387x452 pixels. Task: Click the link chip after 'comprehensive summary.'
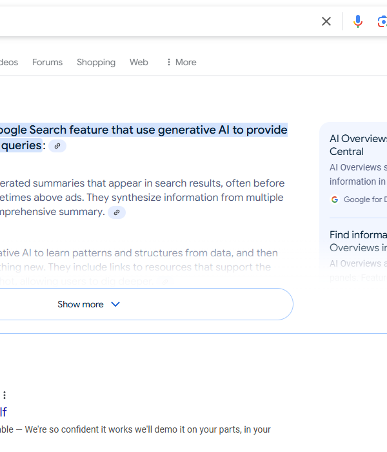click(x=117, y=212)
